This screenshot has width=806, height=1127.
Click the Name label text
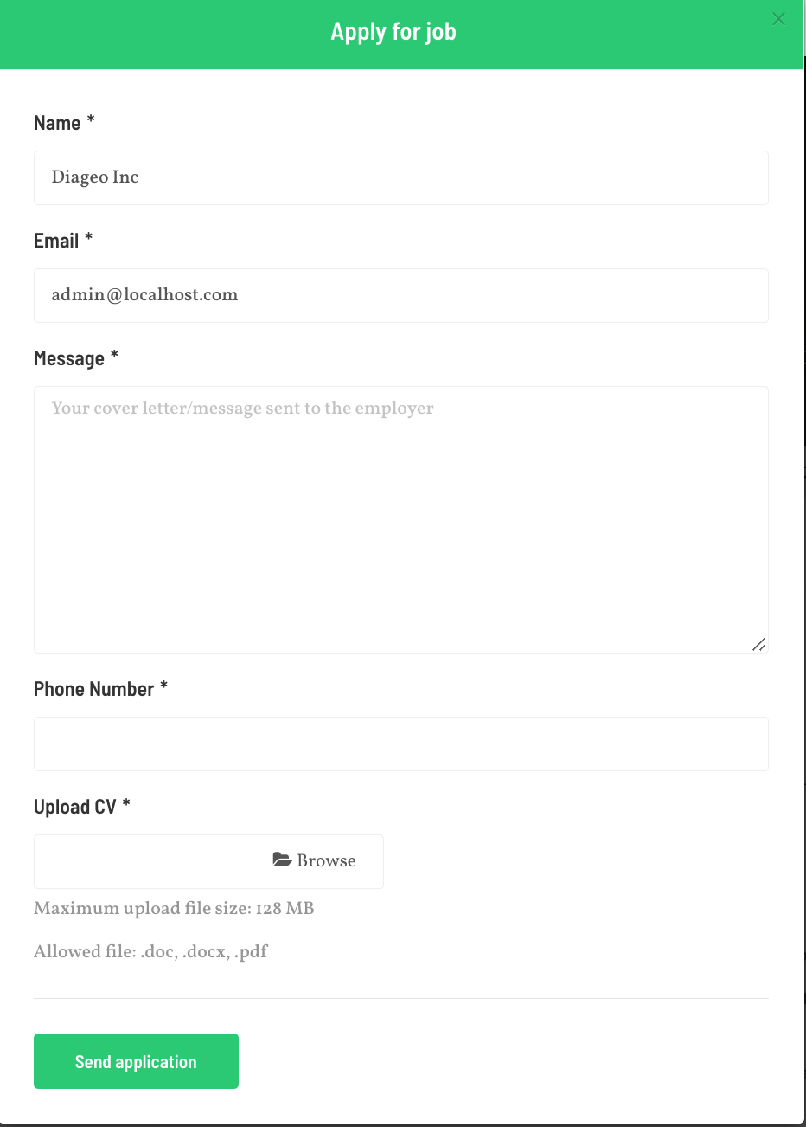click(x=57, y=123)
